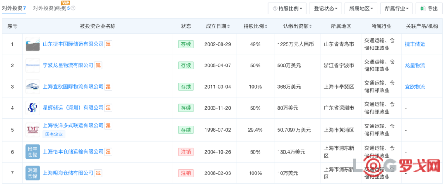Select the 1996-07-02 establishment date
Screen dimensions: 445x188
coord(218,130)
